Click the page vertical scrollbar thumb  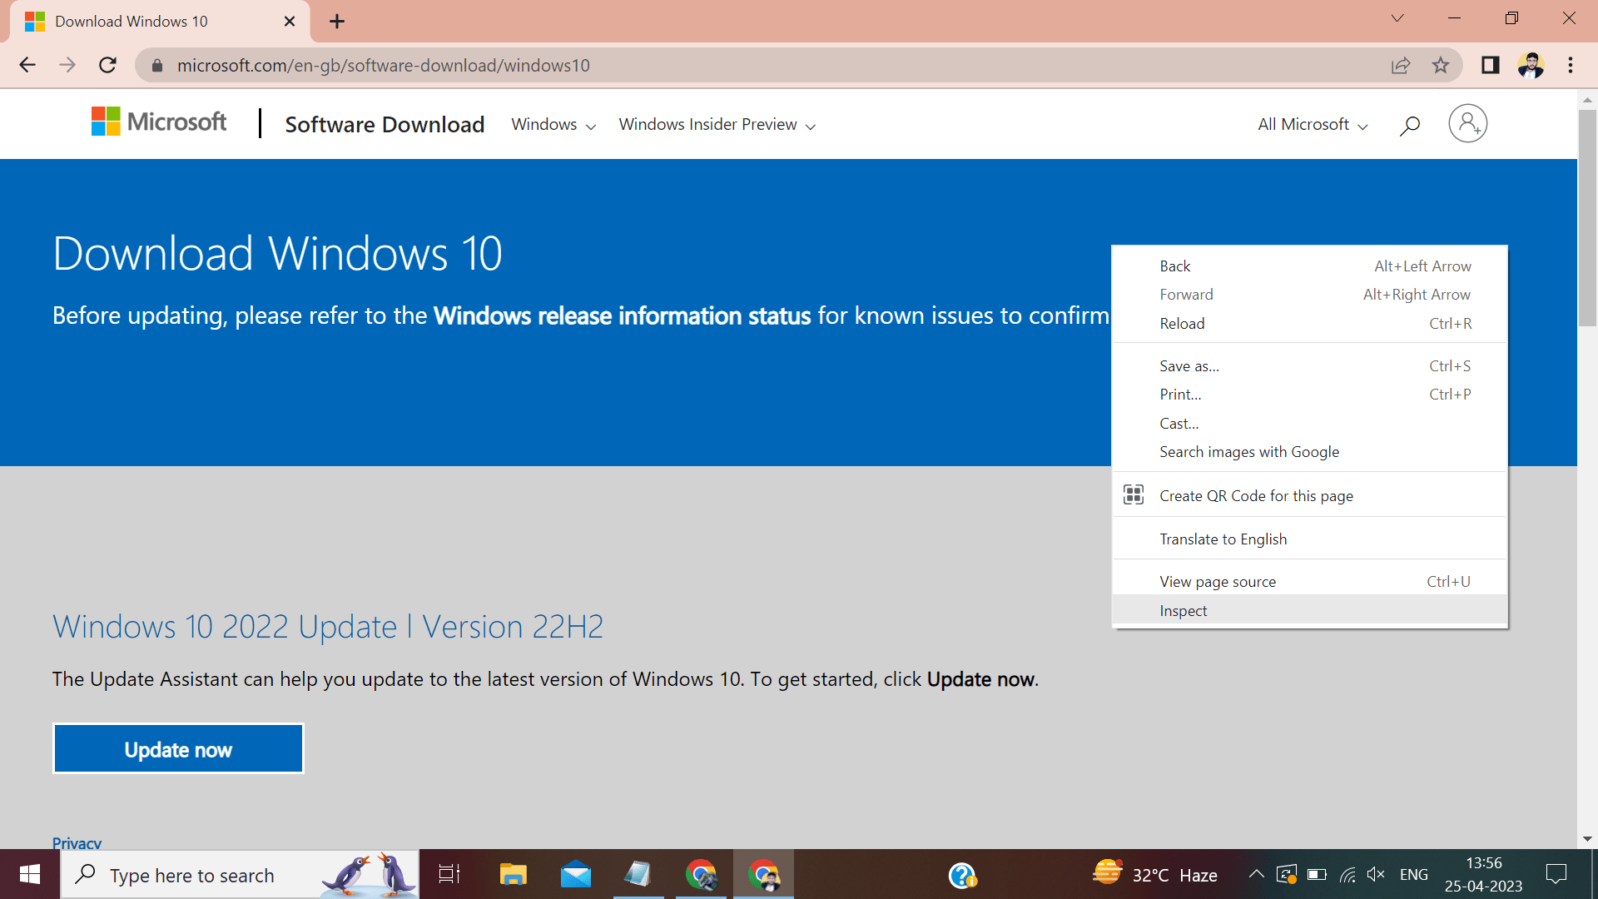click(x=1587, y=218)
